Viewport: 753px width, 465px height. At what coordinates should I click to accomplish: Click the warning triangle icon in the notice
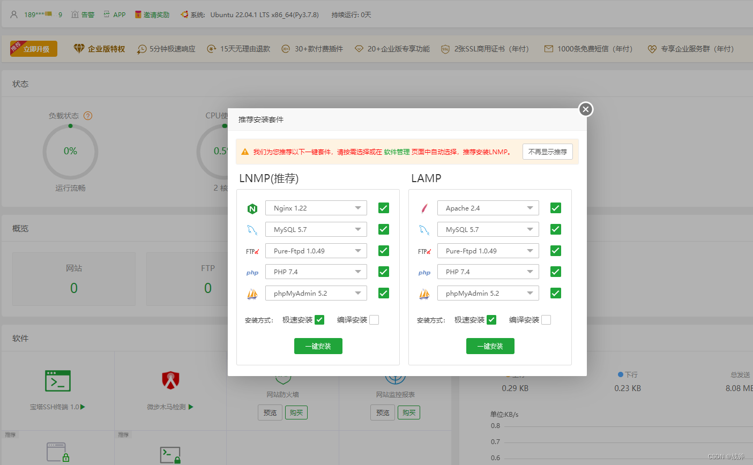coord(245,152)
